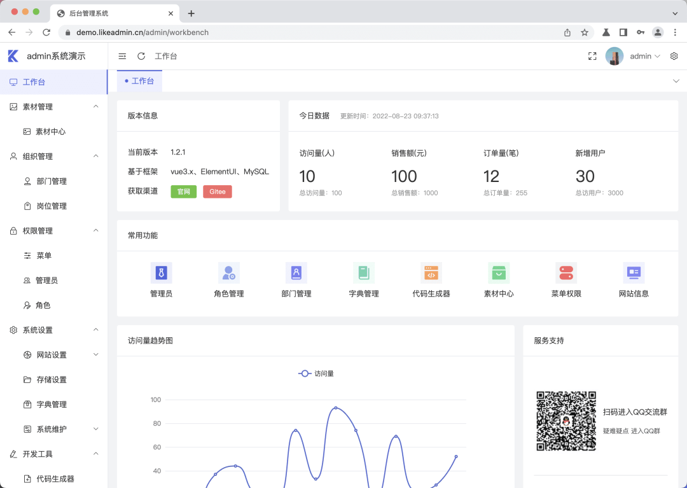Image resolution: width=687 pixels, height=488 pixels.
Task: Click the QQ group QR code image
Action: click(566, 421)
